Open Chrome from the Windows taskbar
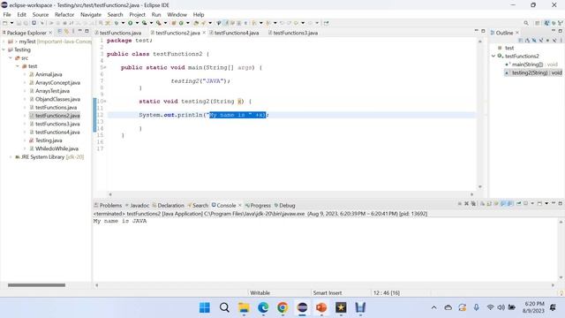565x318 pixels. 282,307
